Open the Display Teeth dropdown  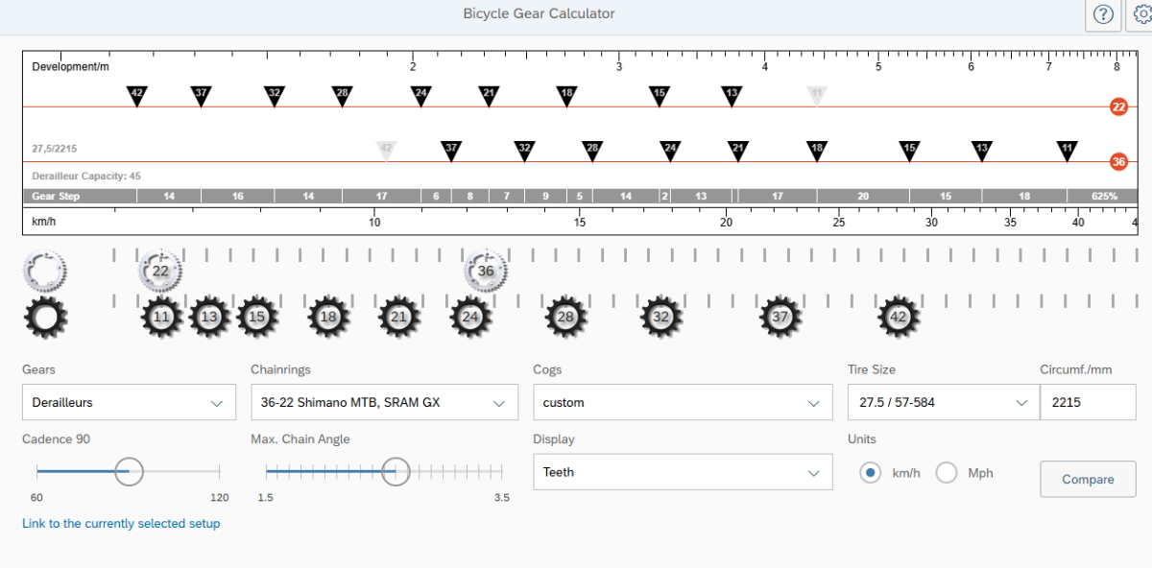point(683,472)
